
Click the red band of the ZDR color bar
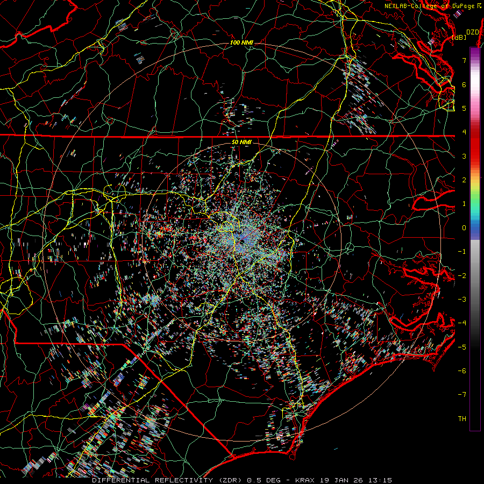[x=475, y=145]
